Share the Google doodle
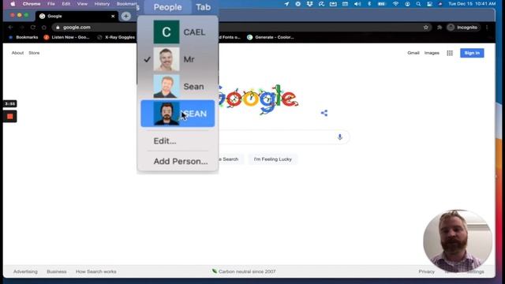The image size is (505, 284). click(324, 113)
